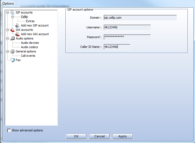Open the Call events settings

(28, 56)
